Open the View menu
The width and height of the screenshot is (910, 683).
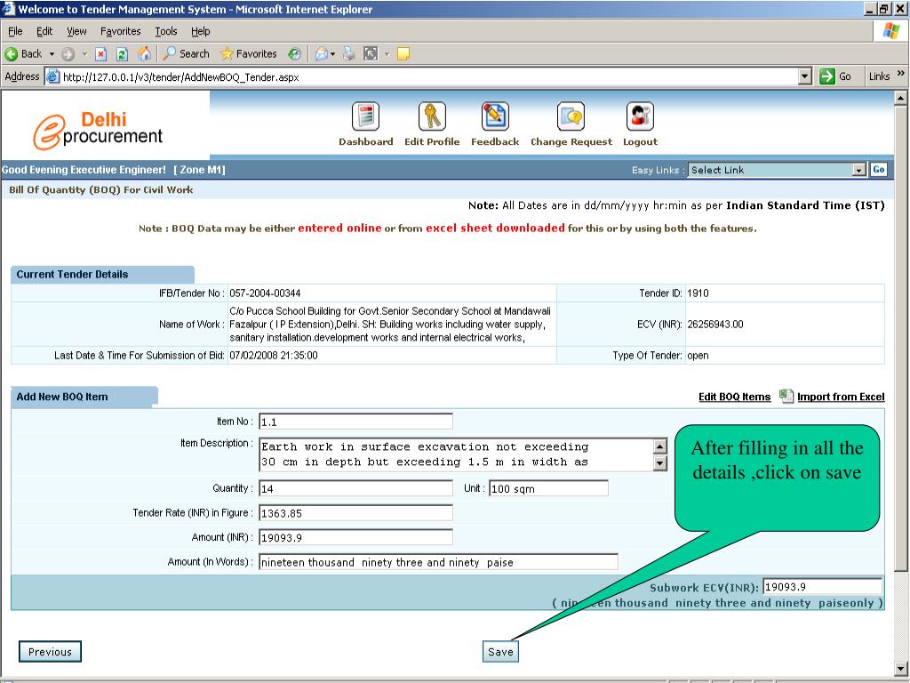[x=76, y=31]
